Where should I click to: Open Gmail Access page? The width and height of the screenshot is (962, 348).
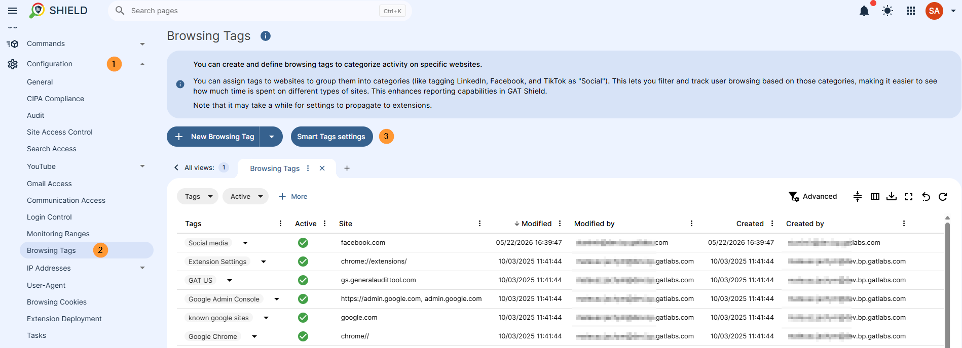click(50, 184)
